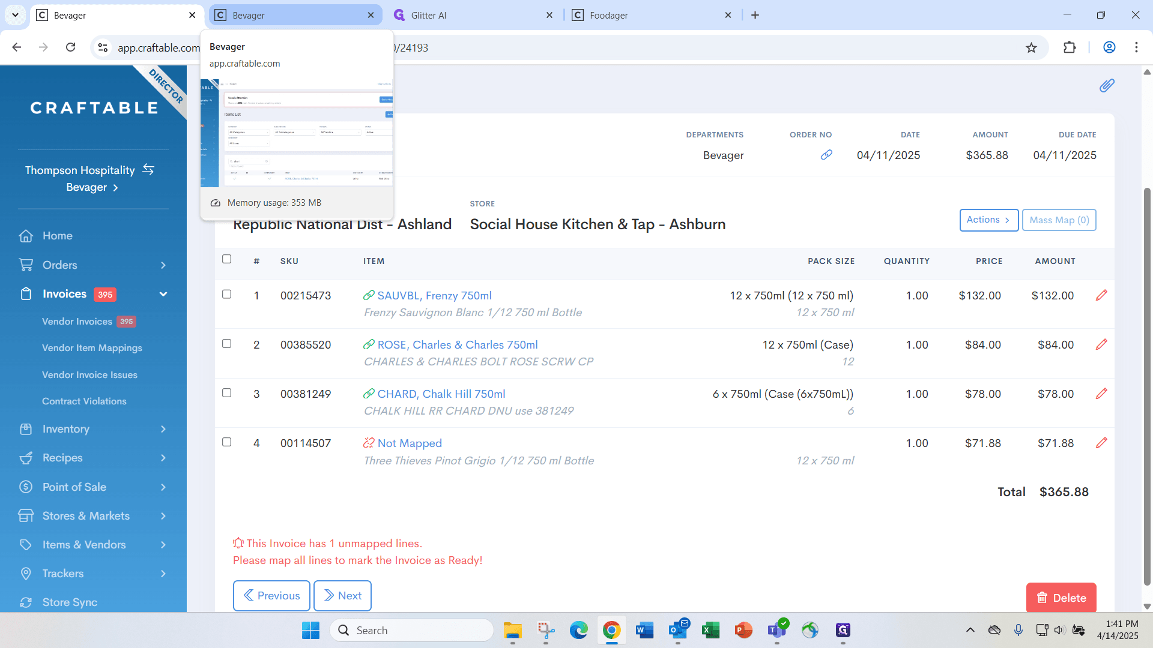Open the CHARD, Chalk Hill 750ml item link

click(441, 394)
